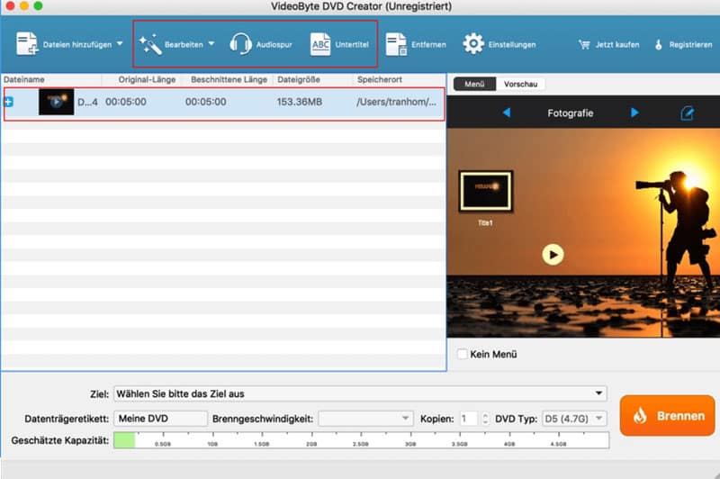
Task: Switch to the Vorschau tab
Action: [x=520, y=84]
